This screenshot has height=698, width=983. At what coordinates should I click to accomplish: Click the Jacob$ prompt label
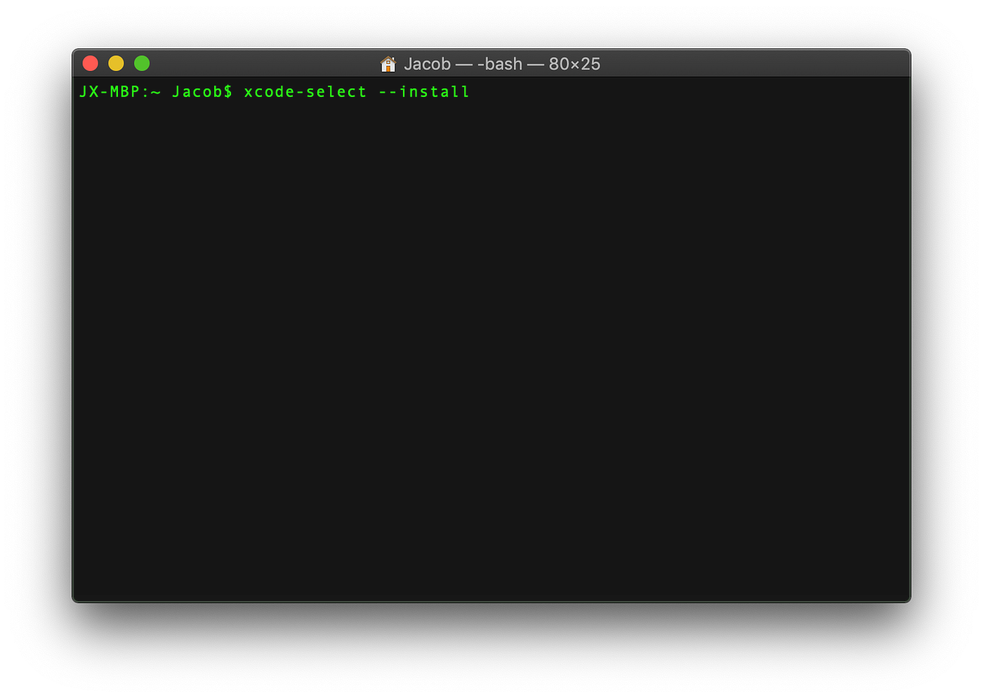click(202, 91)
